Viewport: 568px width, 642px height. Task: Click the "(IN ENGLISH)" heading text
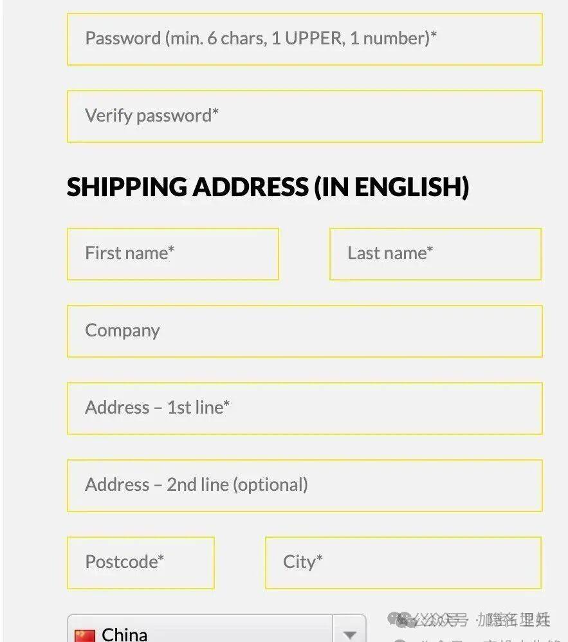coord(391,187)
